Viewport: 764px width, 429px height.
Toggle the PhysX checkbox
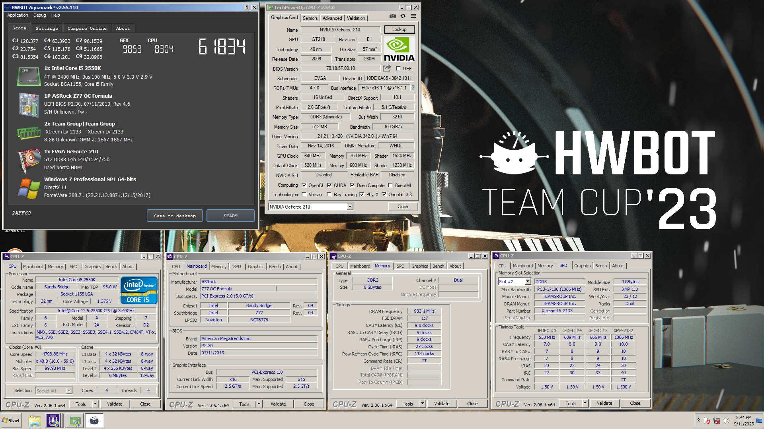point(362,194)
